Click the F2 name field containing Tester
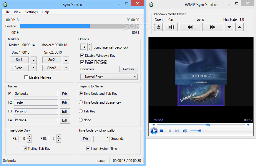 tap(36, 102)
